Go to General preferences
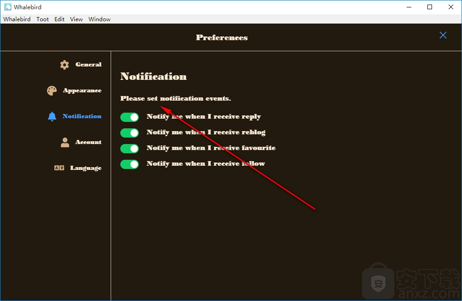 point(89,64)
